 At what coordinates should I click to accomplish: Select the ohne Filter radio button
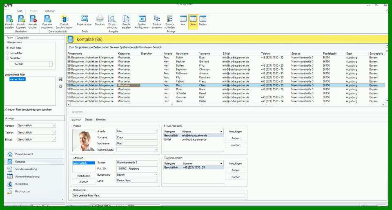7,48
